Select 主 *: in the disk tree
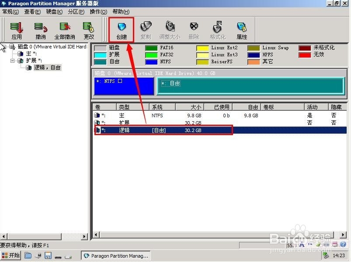 (31, 54)
